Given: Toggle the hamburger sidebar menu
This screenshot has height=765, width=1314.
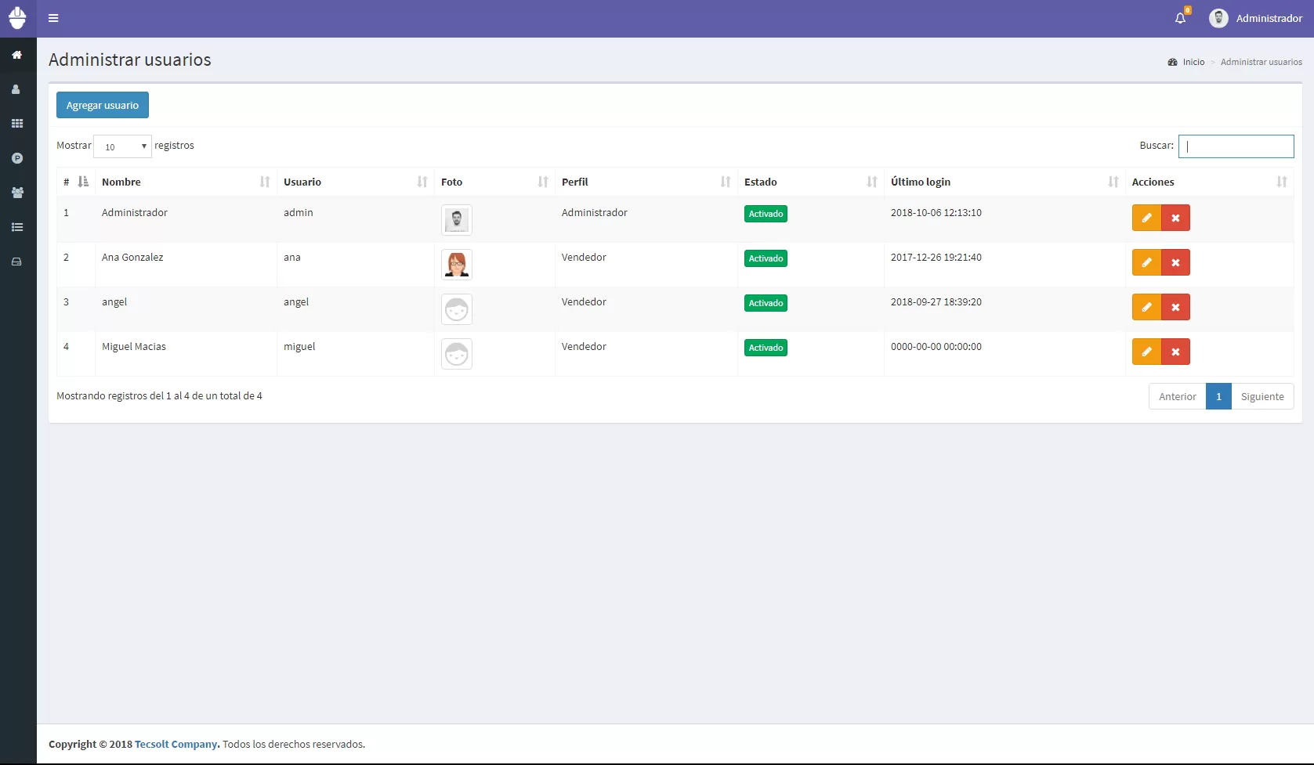Looking at the screenshot, I should coord(53,18).
